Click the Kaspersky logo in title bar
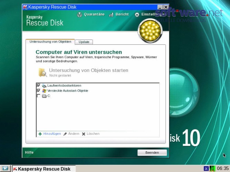This screenshot has width=230, height=172. (25, 7)
